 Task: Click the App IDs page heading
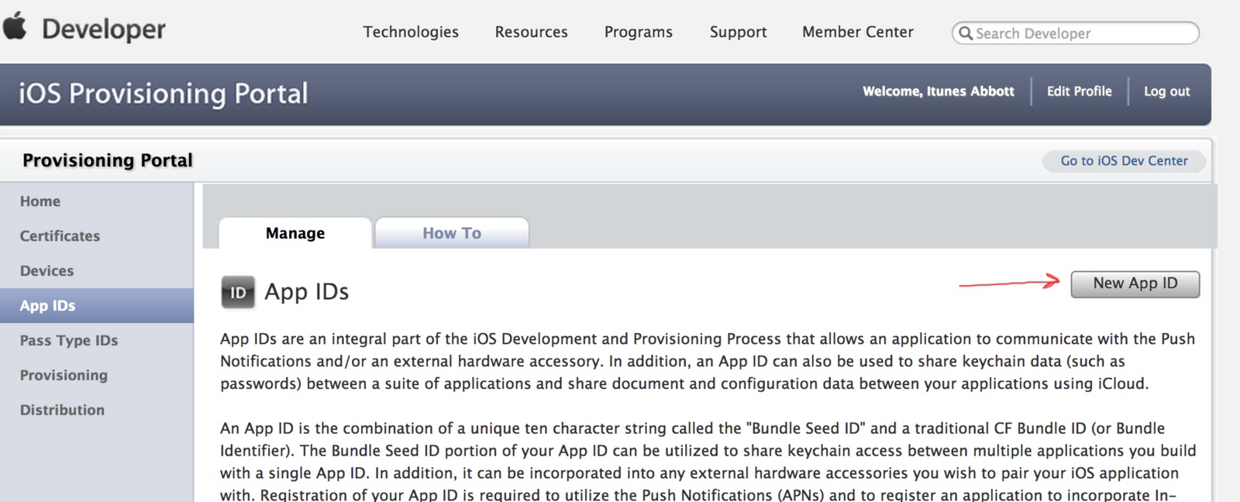tap(307, 292)
